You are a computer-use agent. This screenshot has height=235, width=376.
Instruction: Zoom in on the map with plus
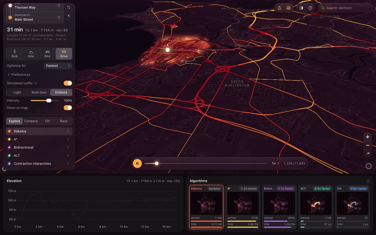tap(368, 137)
